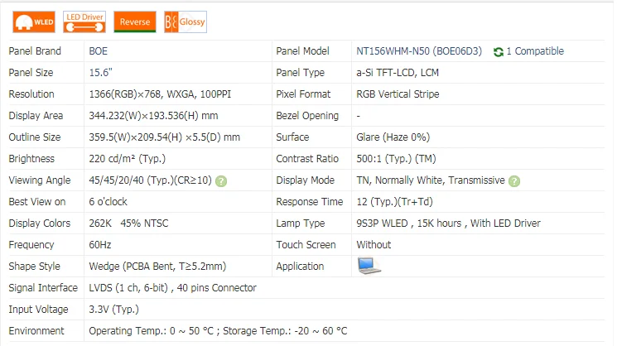Select the Environment operating temperature text
The height and width of the screenshot is (346, 617).
point(151,331)
